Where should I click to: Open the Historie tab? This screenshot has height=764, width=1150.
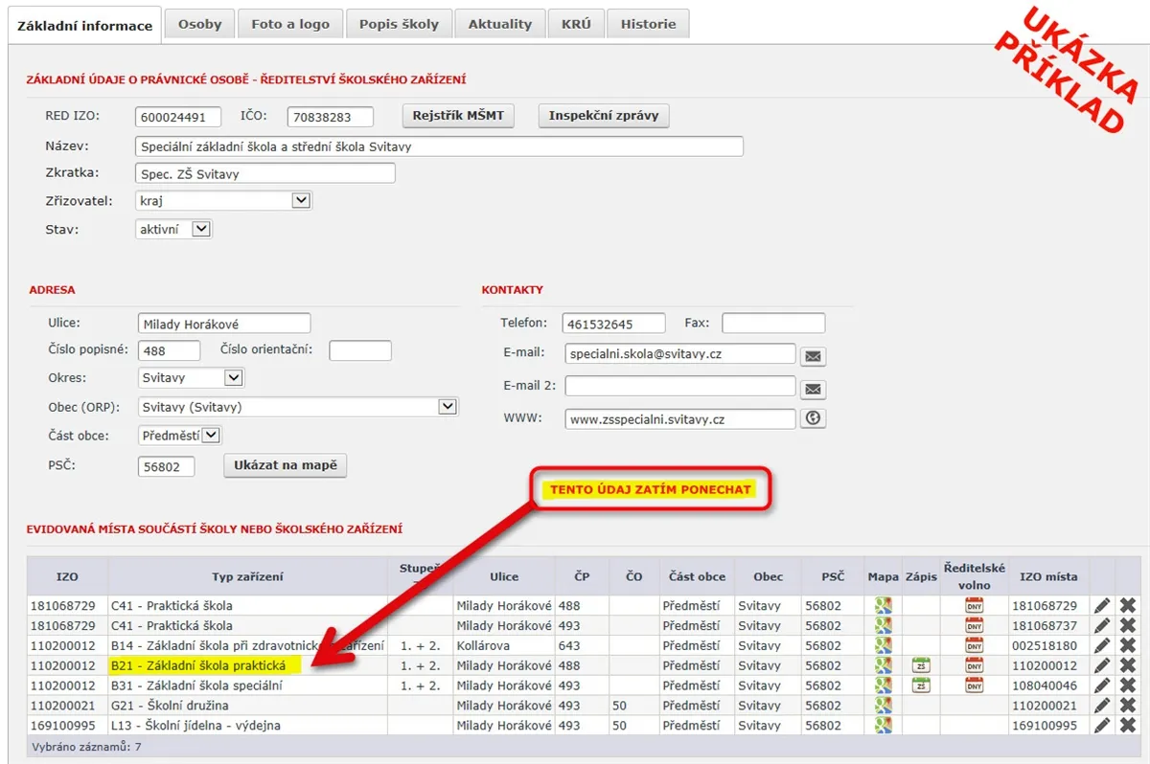649,24
